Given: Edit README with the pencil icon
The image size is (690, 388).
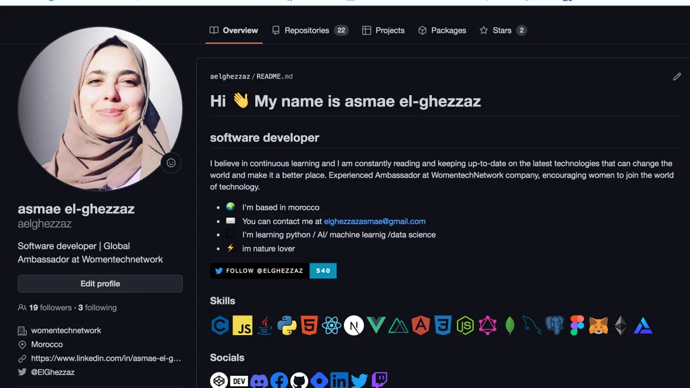Looking at the screenshot, I should pyautogui.click(x=677, y=76).
